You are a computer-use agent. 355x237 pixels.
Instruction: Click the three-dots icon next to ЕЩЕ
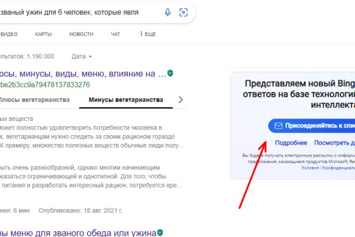pyautogui.click(x=141, y=34)
